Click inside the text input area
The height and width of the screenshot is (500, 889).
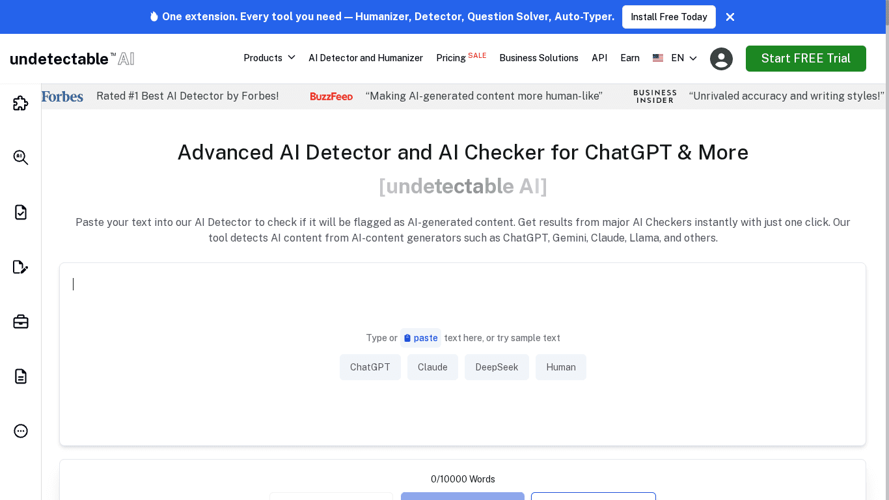463,355
